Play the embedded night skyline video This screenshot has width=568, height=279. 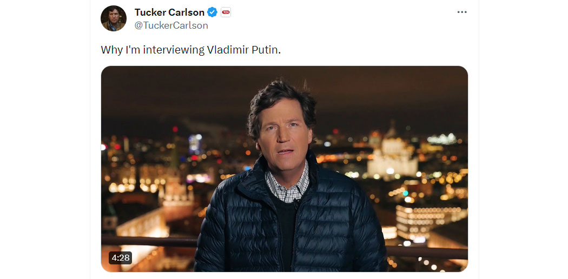click(285, 169)
